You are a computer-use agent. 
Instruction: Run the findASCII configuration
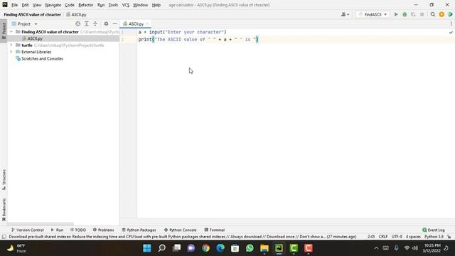(396, 14)
